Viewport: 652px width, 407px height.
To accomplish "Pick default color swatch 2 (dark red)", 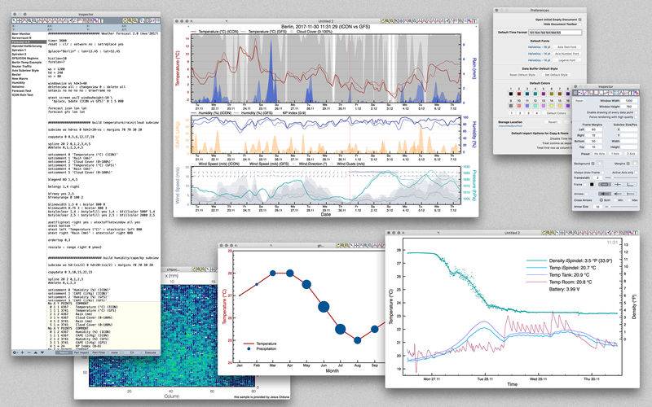I will (519, 94).
